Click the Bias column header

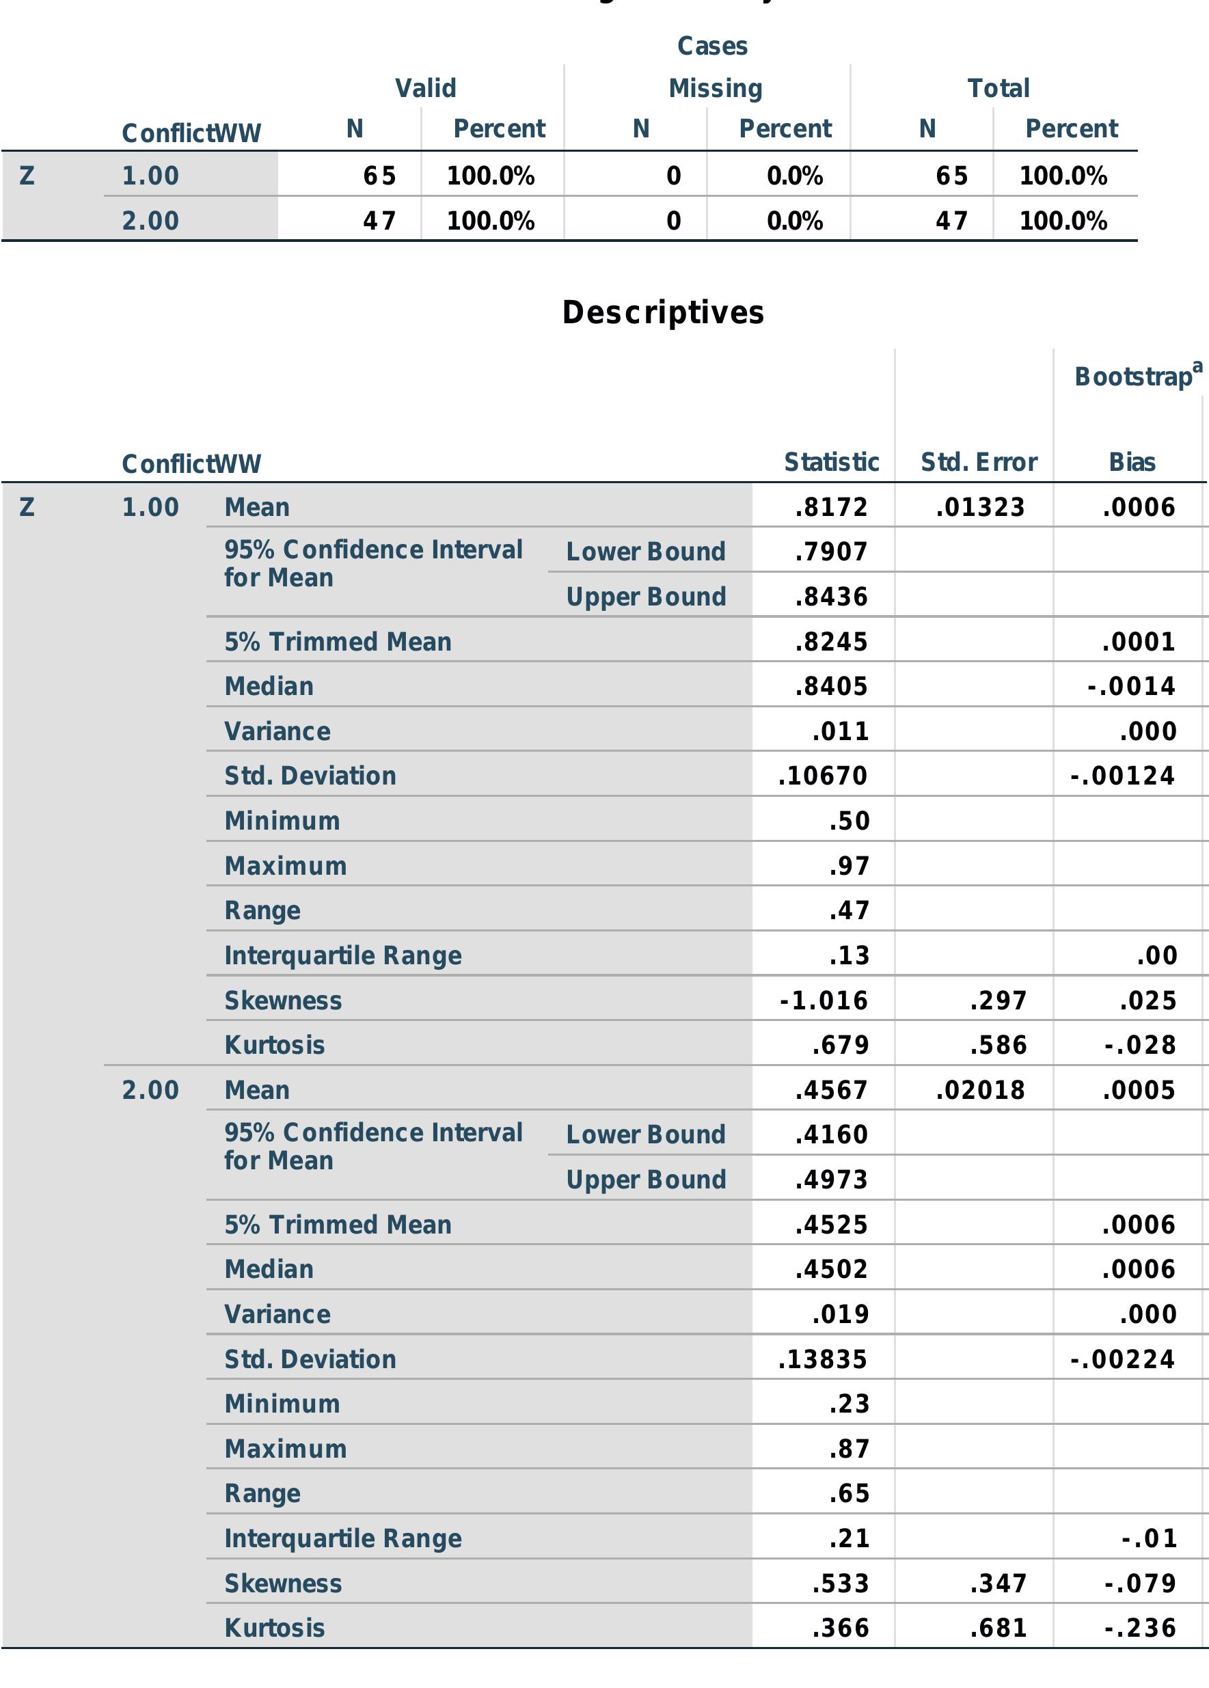[1132, 462]
